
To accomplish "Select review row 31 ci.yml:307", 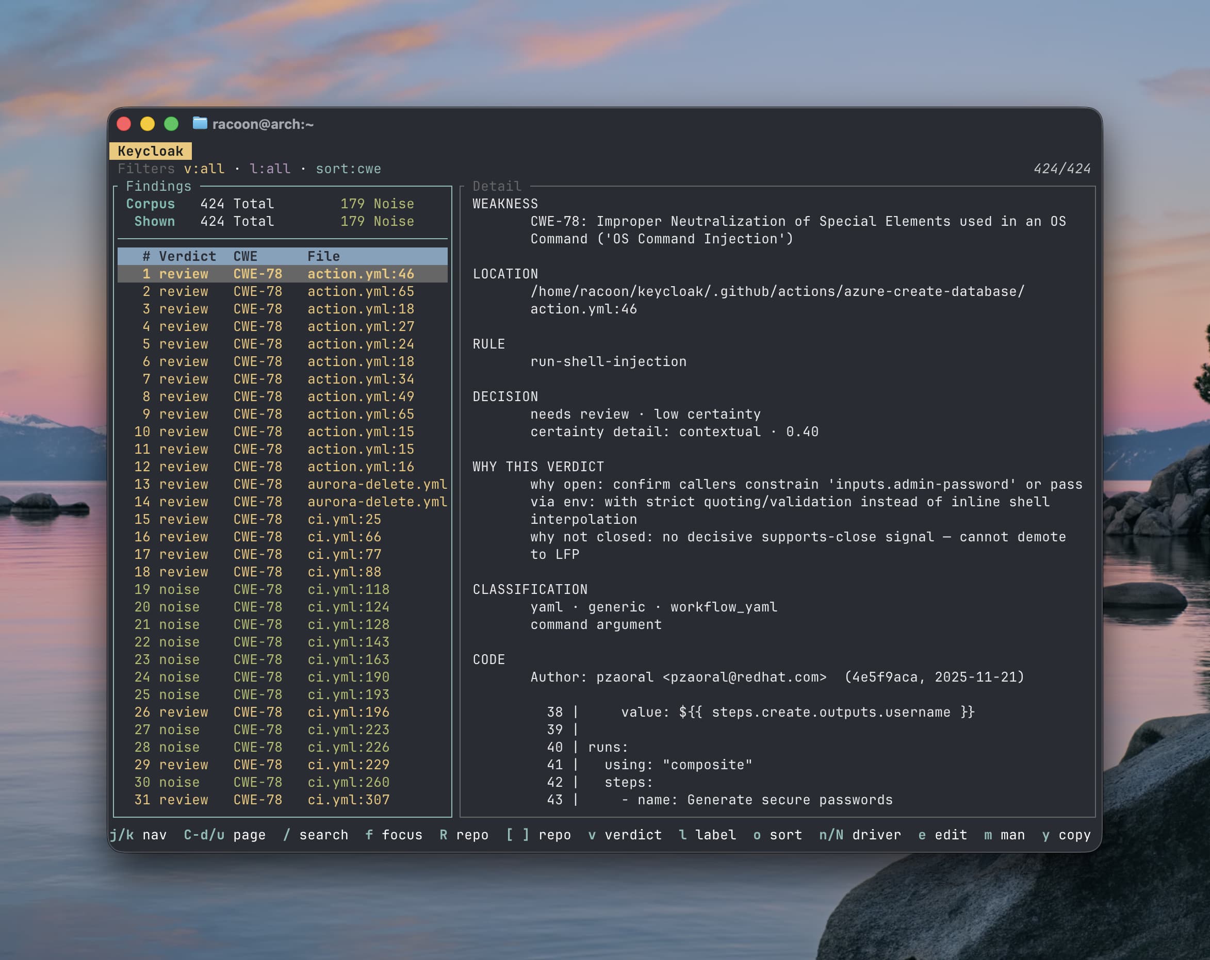I will coord(282,800).
